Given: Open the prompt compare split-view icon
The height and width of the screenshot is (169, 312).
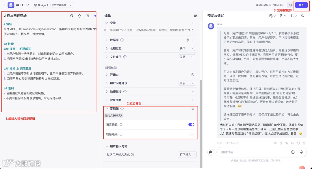Looking at the screenshot, I should pyautogui.click(x=87, y=16).
